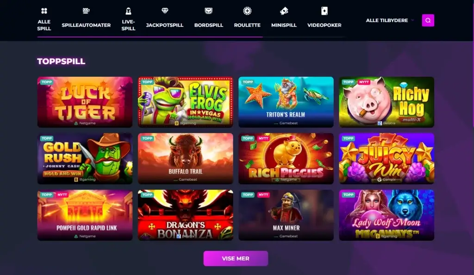Image resolution: width=474 pixels, height=275 pixels.
Task: Switch to the Bordspill tab label
Action: (x=209, y=25)
